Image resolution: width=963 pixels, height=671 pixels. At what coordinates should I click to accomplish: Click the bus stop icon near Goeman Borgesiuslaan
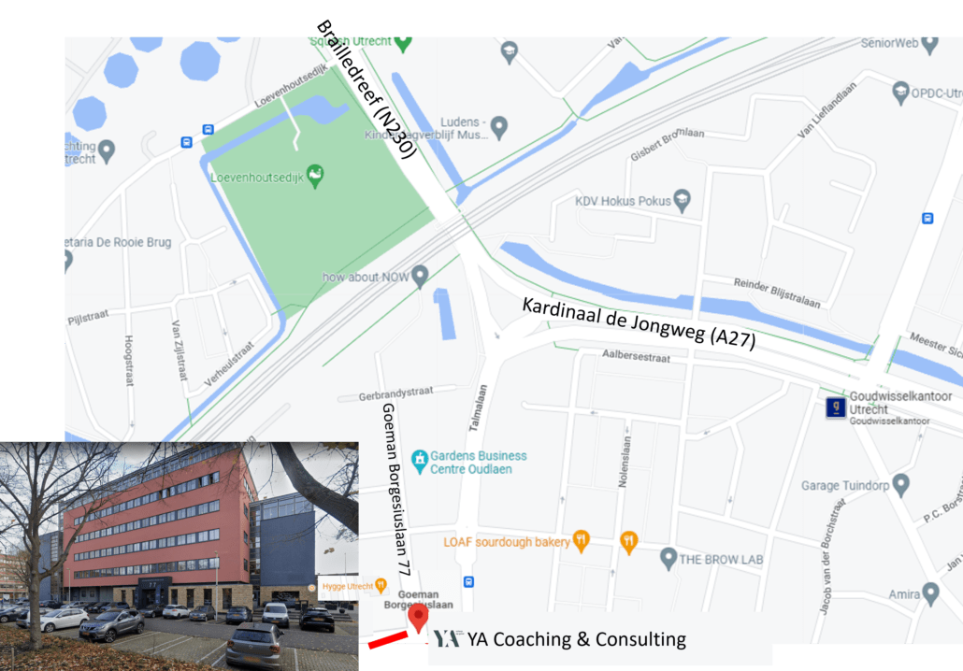[x=468, y=581]
